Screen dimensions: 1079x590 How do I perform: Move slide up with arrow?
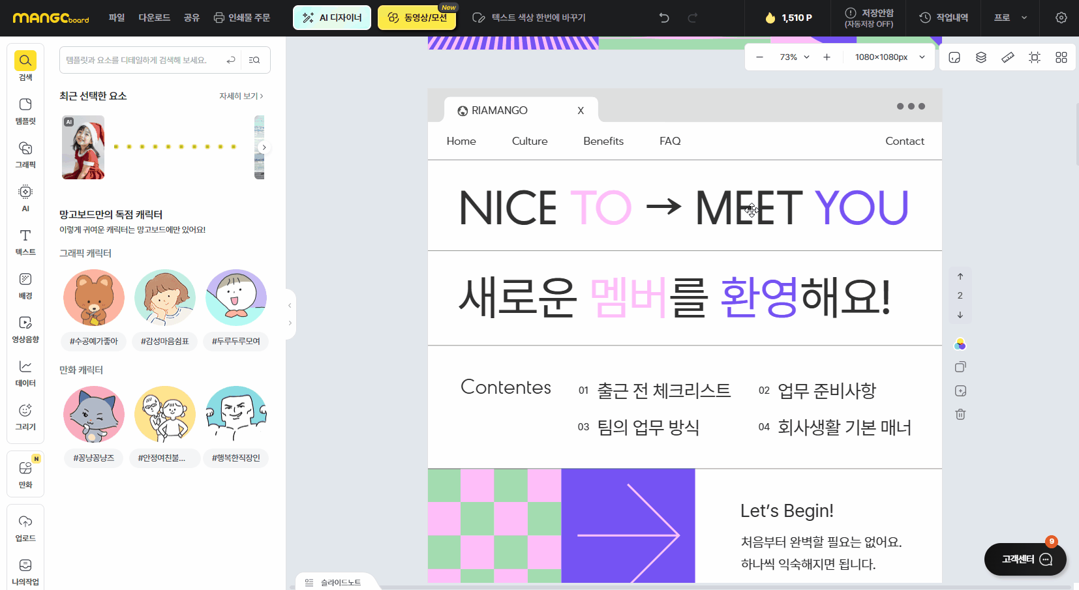click(x=960, y=276)
